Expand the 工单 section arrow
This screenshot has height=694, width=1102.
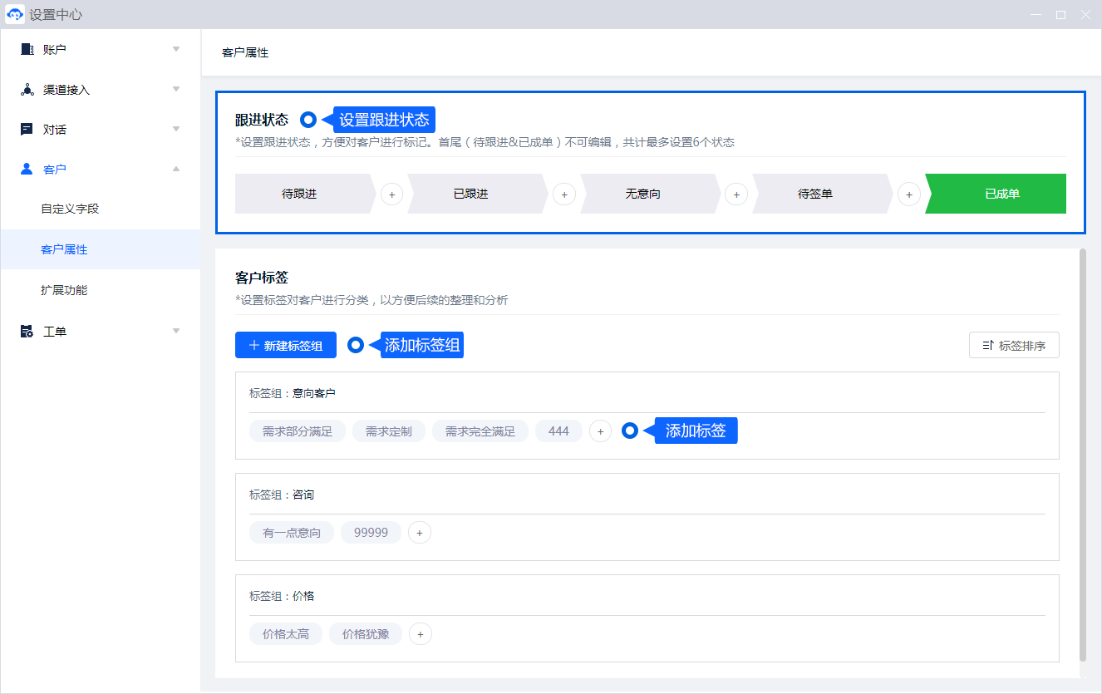[176, 331]
